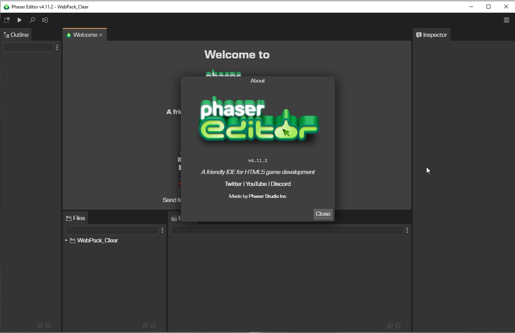Viewport: 515px width, 333px height.
Task: Switch to the Inspector tab
Action: 432,35
